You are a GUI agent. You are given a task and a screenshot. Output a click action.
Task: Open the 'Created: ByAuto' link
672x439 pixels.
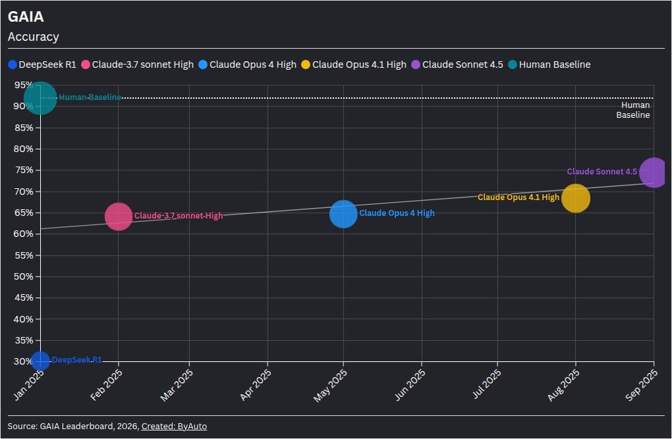[174, 426]
